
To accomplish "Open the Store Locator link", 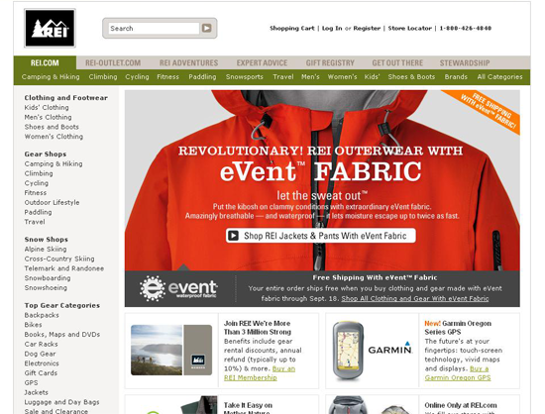I will pos(410,28).
